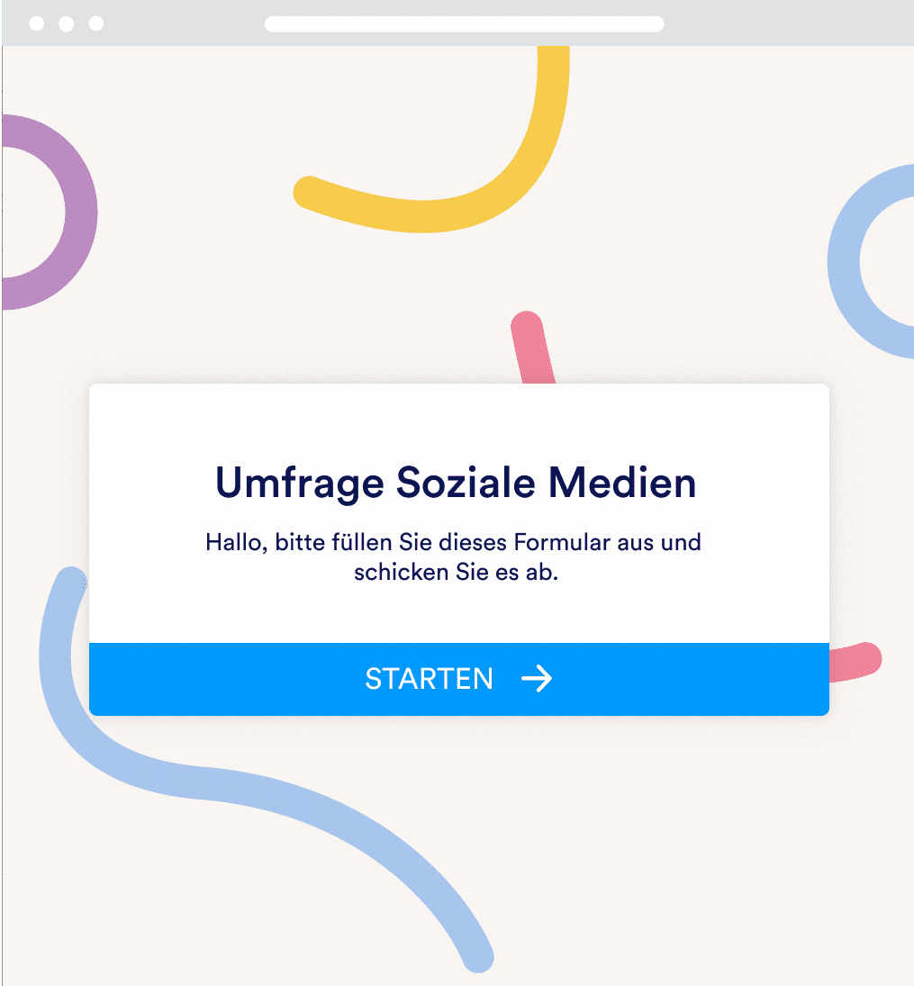Click the arrow icon beside STARTEN
The width and height of the screenshot is (914, 986).
(538, 680)
